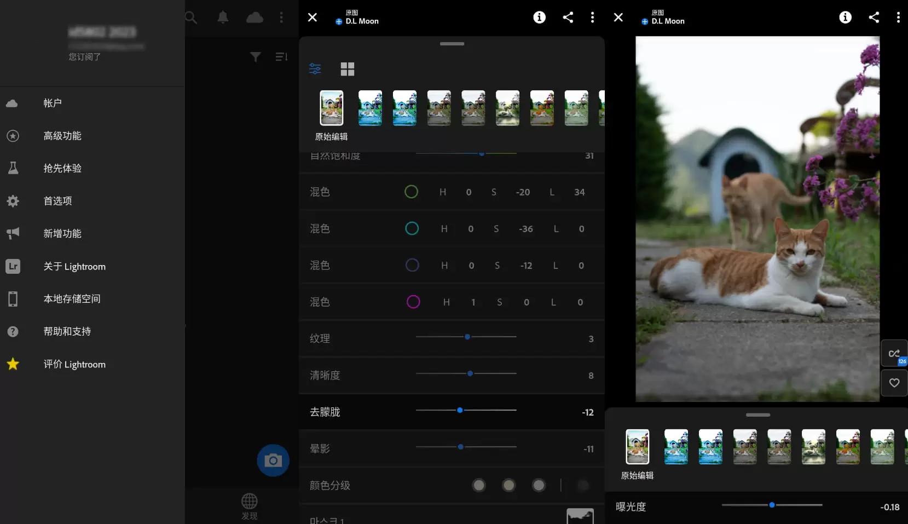Close the right photo view with X

tap(618, 18)
